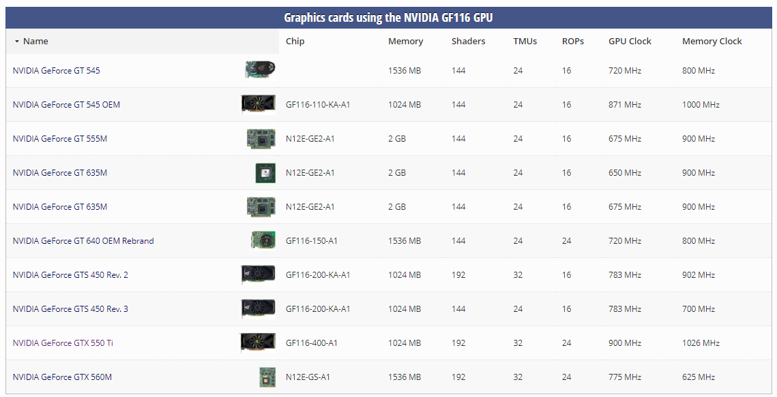Open the NVIDIA GeForce GT 545 link
The height and width of the screenshot is (397, 777).
click(56, 71)
